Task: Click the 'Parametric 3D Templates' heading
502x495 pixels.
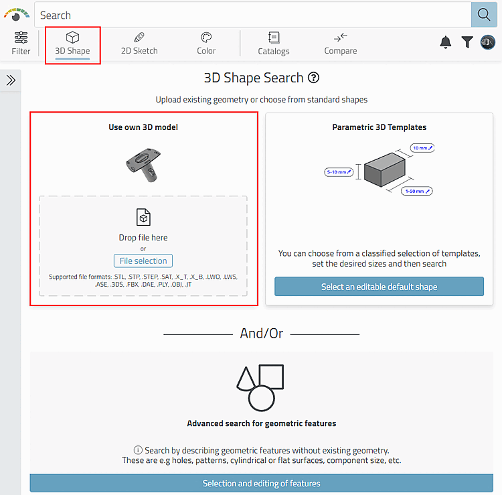Action: (379, 127)
